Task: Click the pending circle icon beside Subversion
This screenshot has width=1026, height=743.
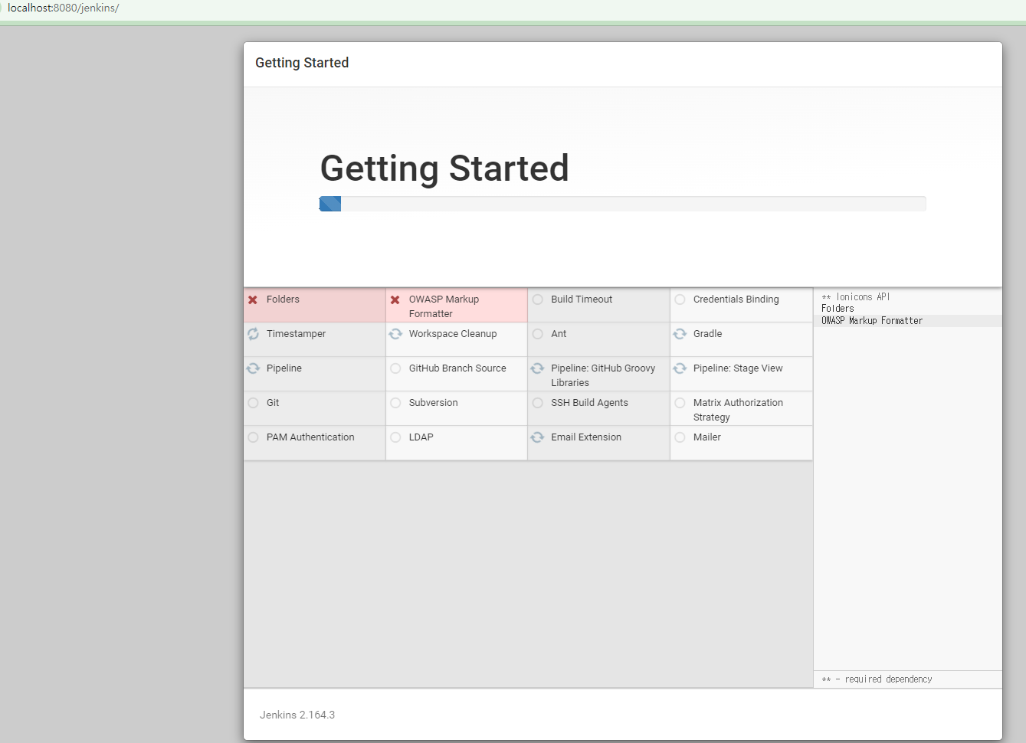Action: [x=395, y=403]
